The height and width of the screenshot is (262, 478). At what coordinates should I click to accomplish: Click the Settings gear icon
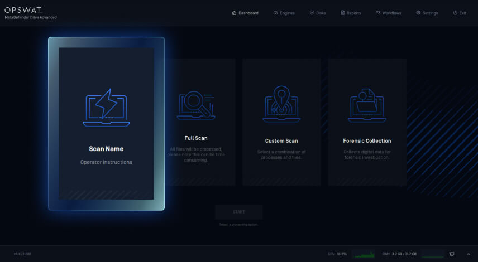click(x=418, y=13)
